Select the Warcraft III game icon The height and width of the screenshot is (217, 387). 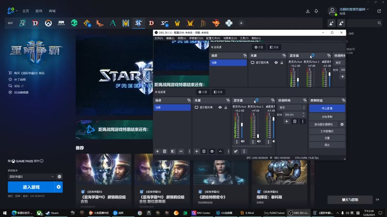126,23
